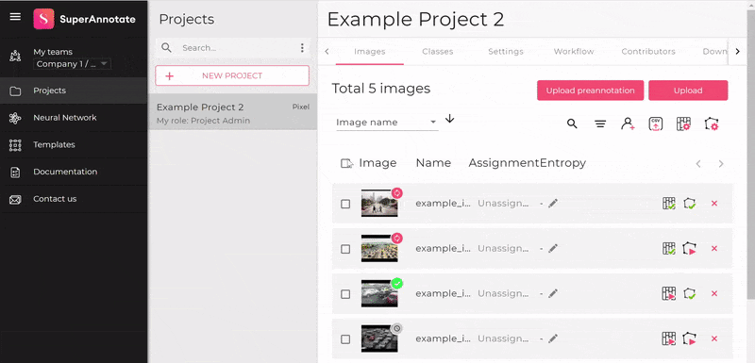
Task: Open the Image name sort dropdown
Action: click(x=387, y=123)
